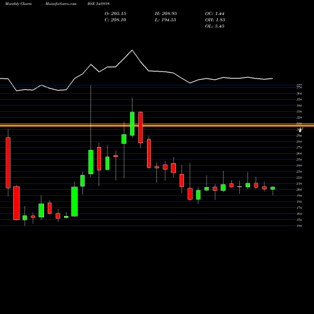The height and width of the screenshot is (314, 314).
Task: Click the 364 price axis label
Action: pos(299,94)
